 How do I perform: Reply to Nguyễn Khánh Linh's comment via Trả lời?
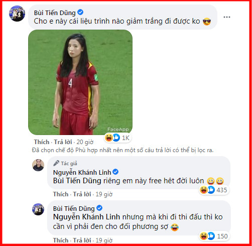pos(82,194)
